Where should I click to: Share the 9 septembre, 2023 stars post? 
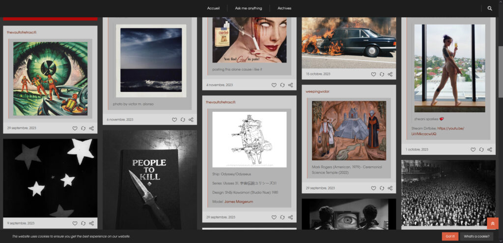(91, 223)
